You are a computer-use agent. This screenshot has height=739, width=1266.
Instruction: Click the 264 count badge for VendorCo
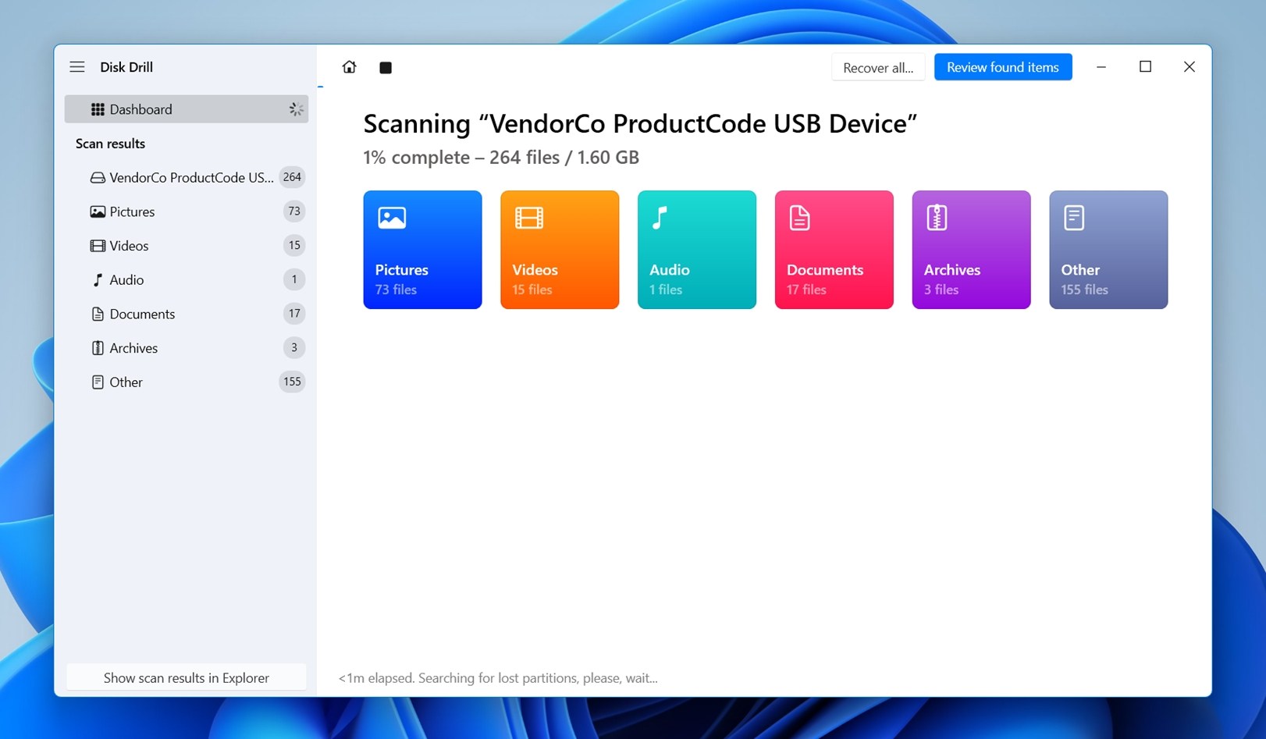click(292, 177)
